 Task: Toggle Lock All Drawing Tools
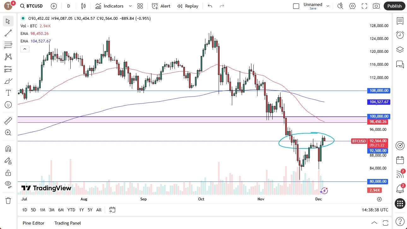[x=8, y=173]
